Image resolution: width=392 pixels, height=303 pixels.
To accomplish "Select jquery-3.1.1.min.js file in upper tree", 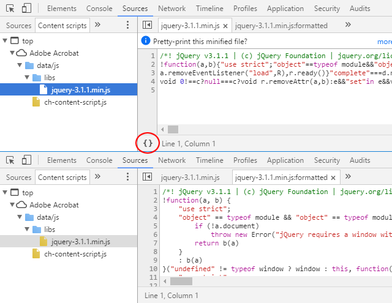I will (x=69, y=90).
